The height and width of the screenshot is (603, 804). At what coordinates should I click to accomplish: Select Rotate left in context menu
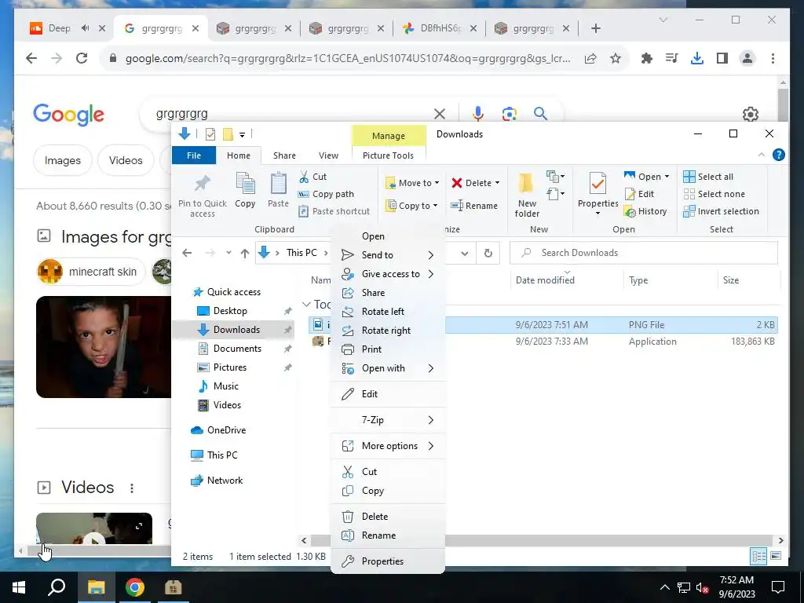pyautogui.click(x=388, y=311)
